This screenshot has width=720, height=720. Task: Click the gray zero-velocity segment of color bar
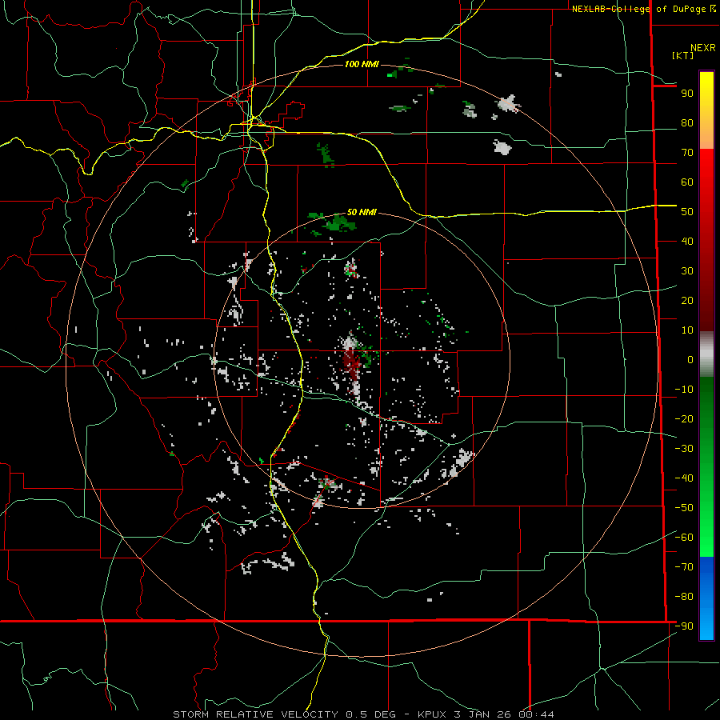tap(706, 354)
